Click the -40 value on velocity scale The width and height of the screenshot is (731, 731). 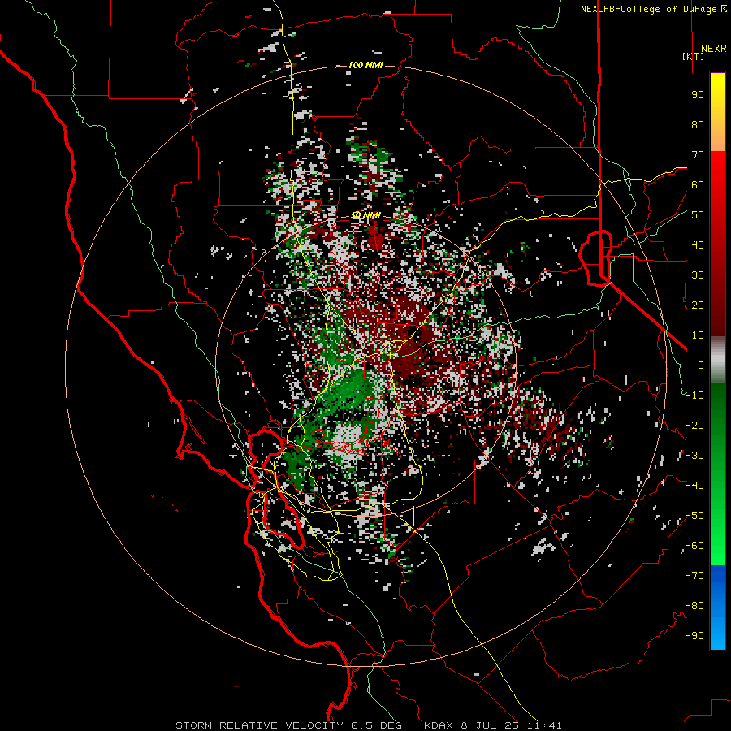tap(694, 486)
